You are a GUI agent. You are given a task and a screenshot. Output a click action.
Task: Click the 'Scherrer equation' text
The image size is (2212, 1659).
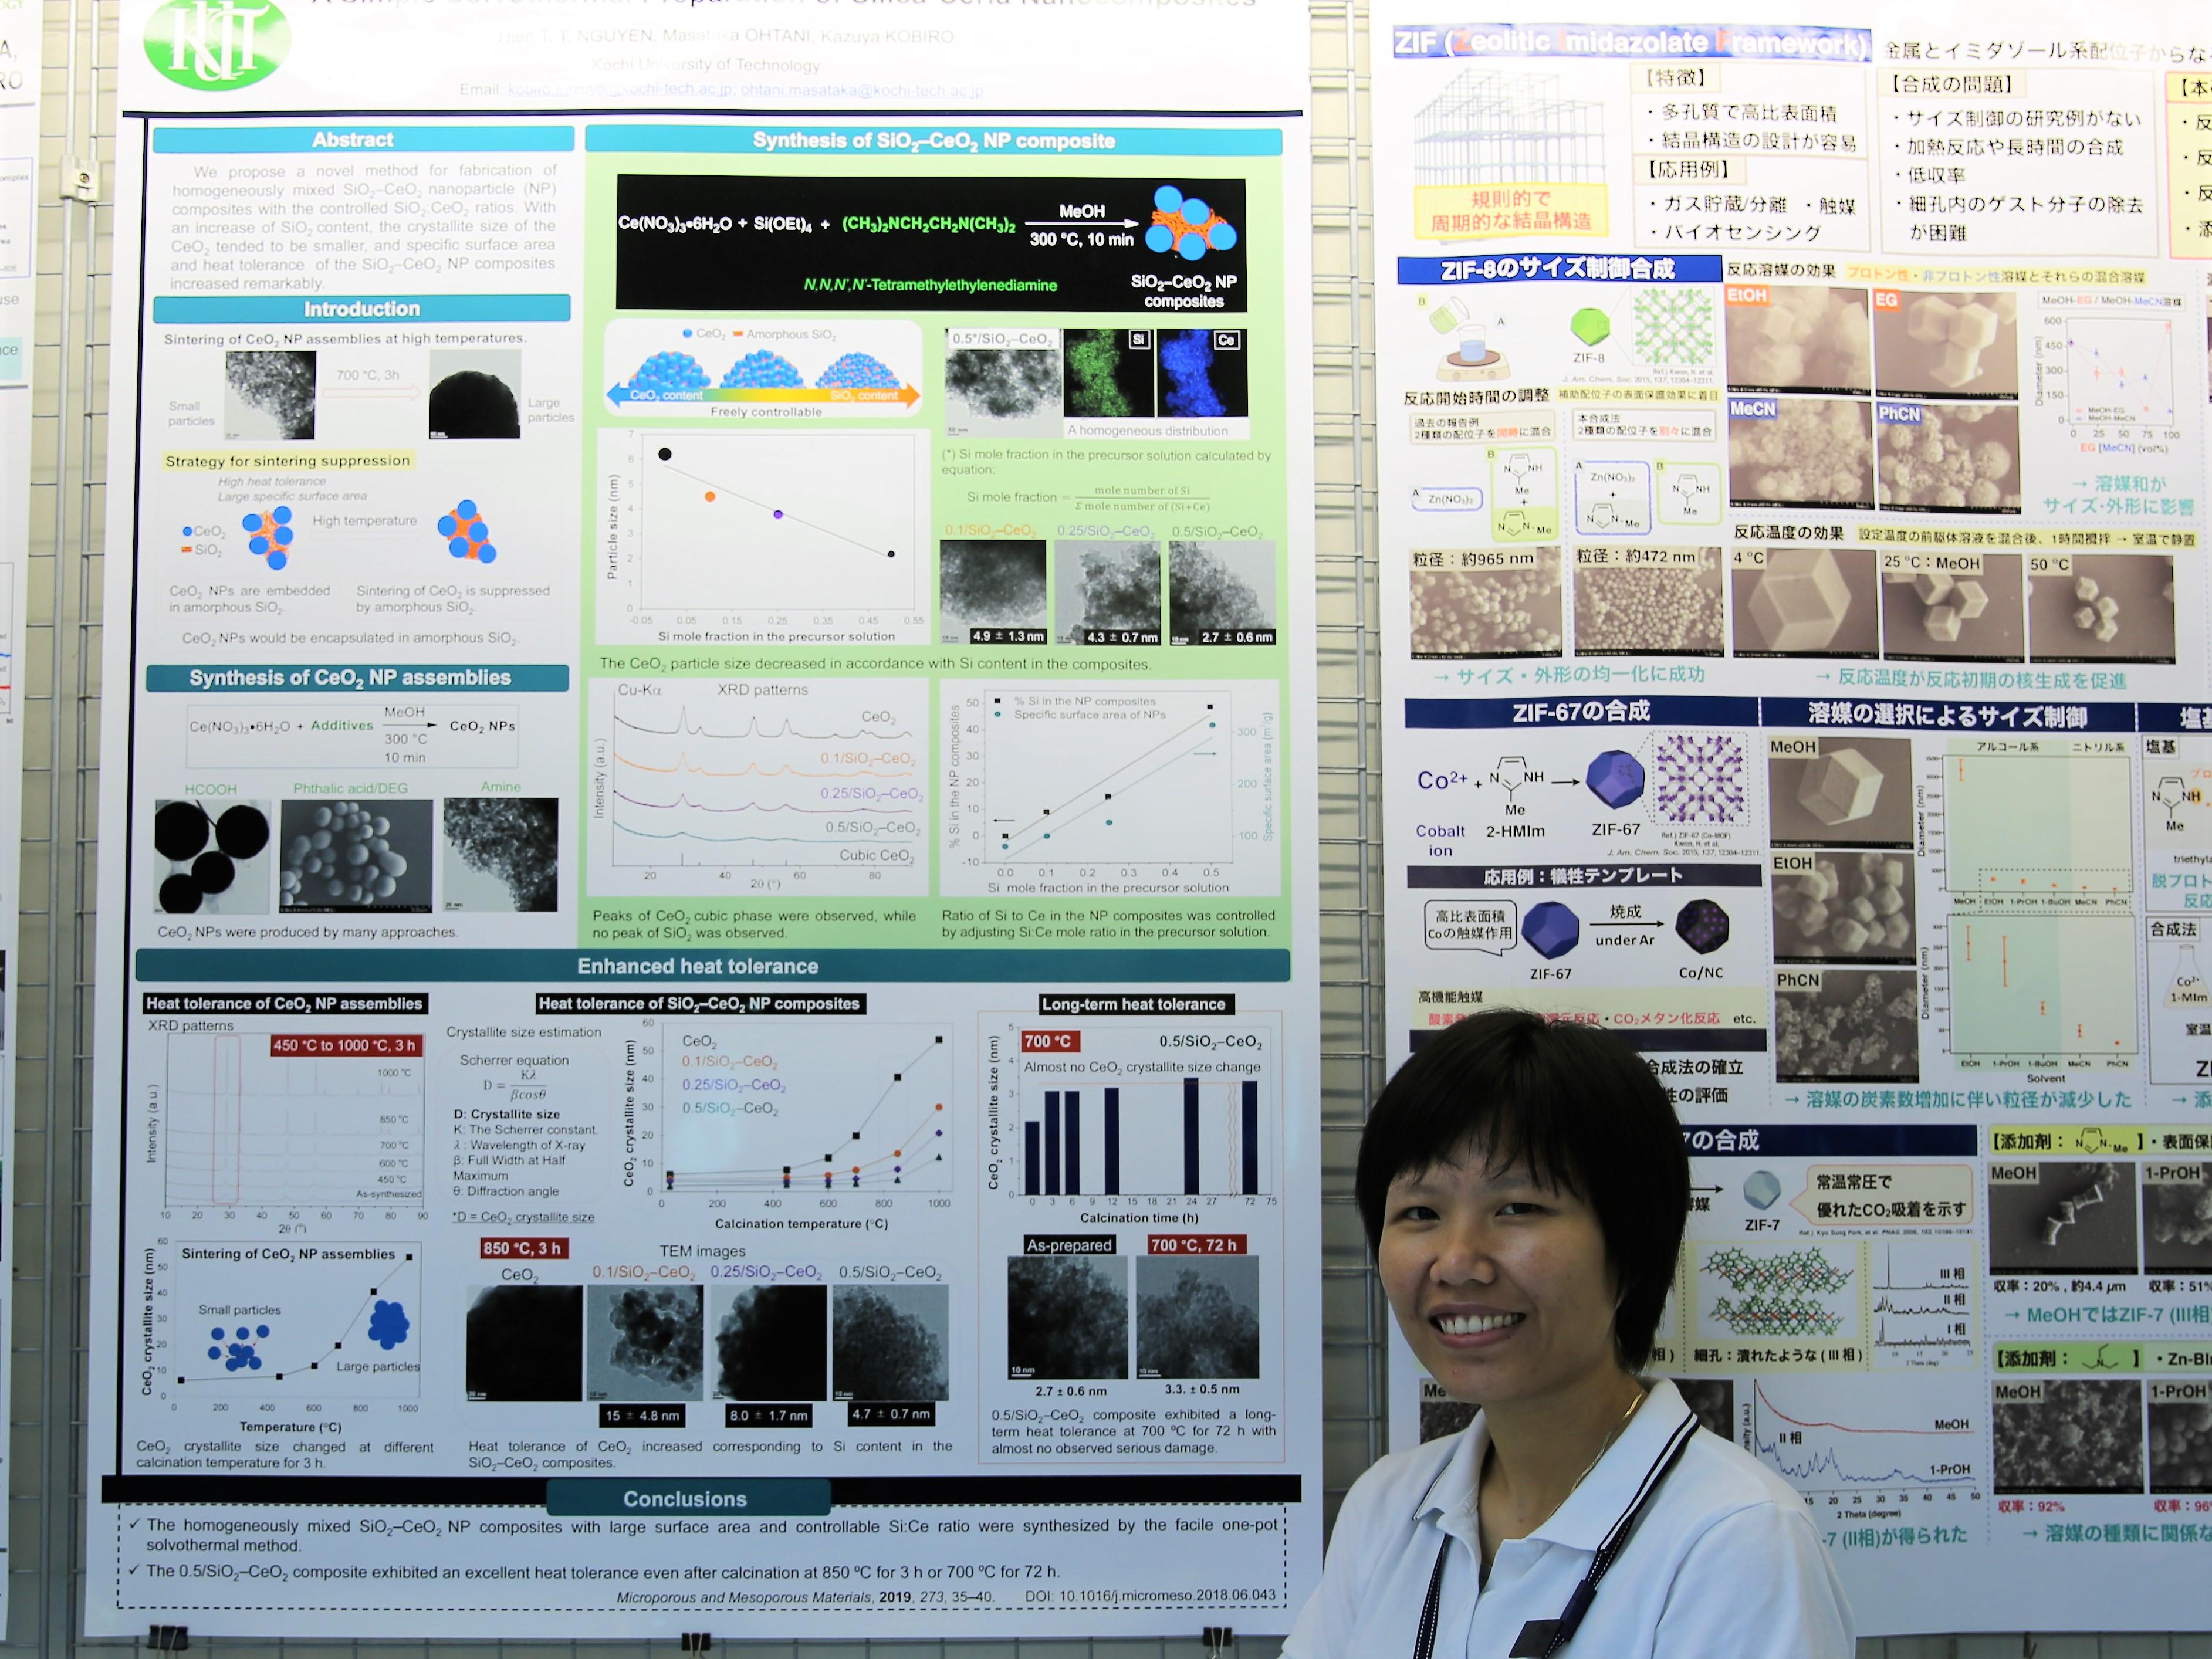point(514,1060)
